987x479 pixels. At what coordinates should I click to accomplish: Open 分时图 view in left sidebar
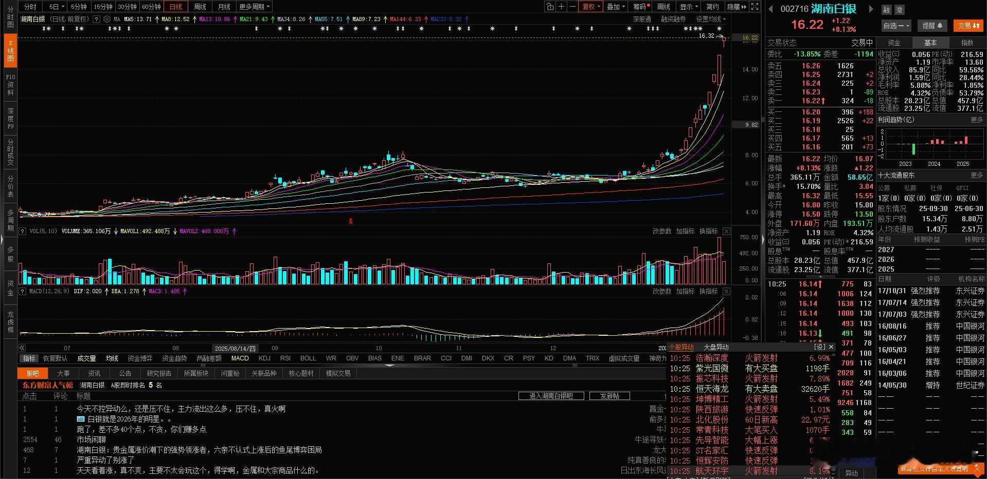pos(10,17)
